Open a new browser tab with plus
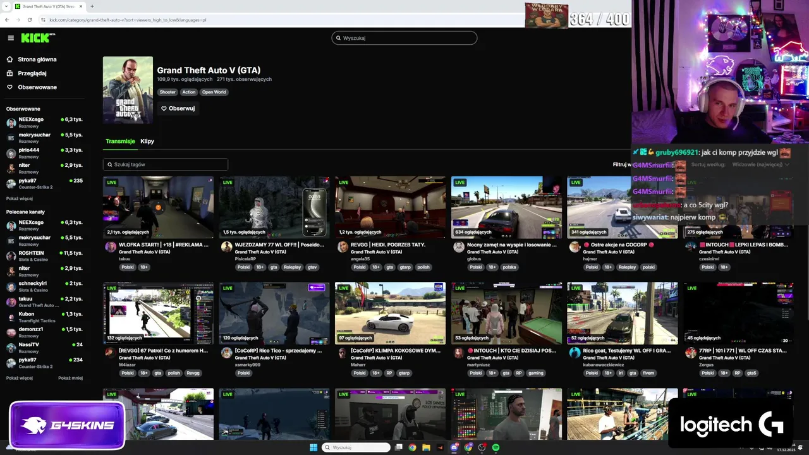This screenshot has height=455, width=809. click(x=92, y=6)
